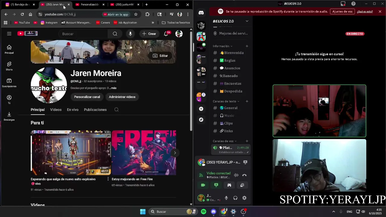Viewport: 386px width, 217px height.
Task: Open Suscripciones in YouTube sidebar
Action: pyautogui.click(x=9, y=83)
